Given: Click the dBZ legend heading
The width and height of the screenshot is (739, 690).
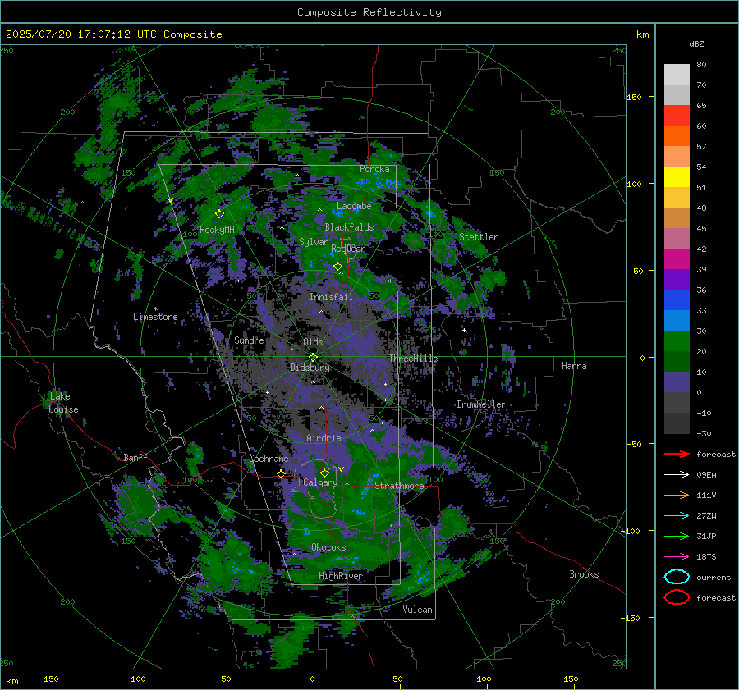Looking at the screenshot, I should [696, 44].
